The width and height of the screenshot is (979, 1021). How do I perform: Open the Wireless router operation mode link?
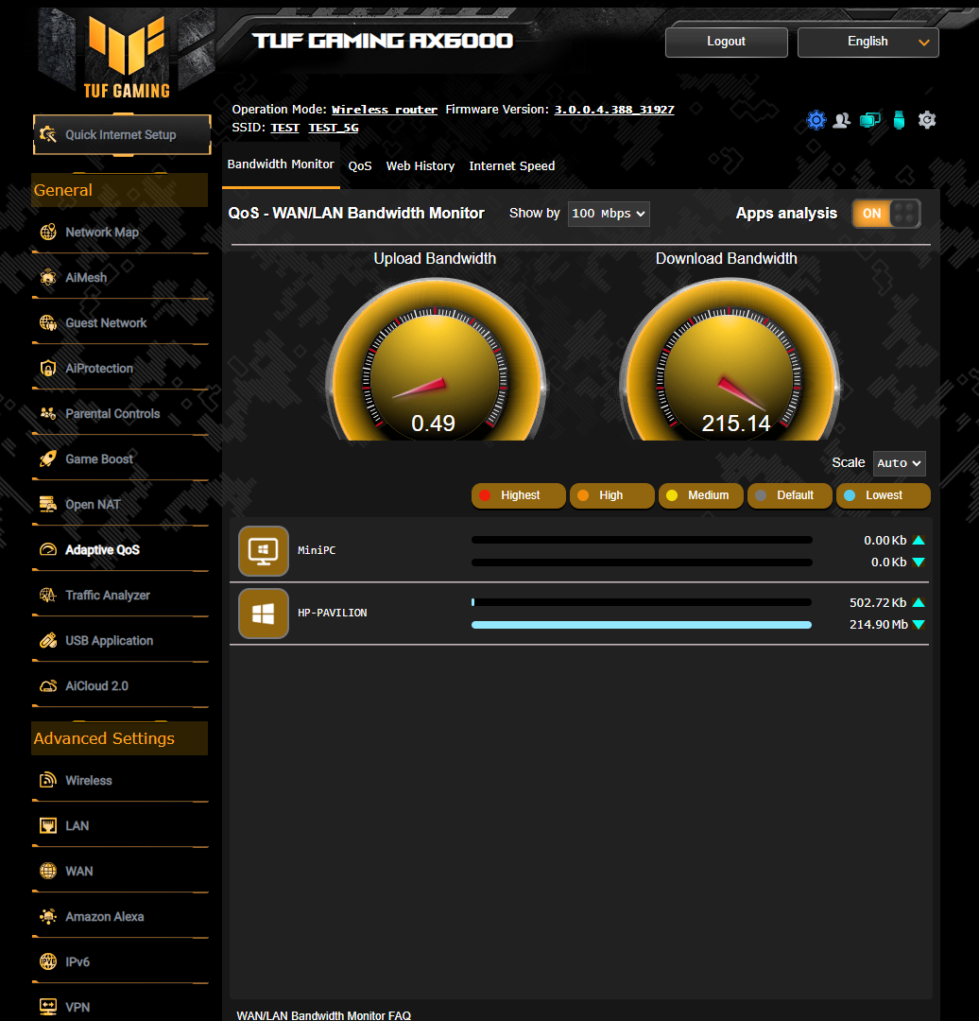point(384,110)
